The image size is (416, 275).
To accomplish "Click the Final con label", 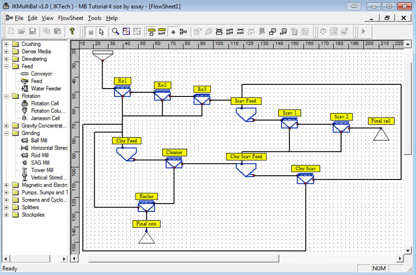I will tap(147, 224).
